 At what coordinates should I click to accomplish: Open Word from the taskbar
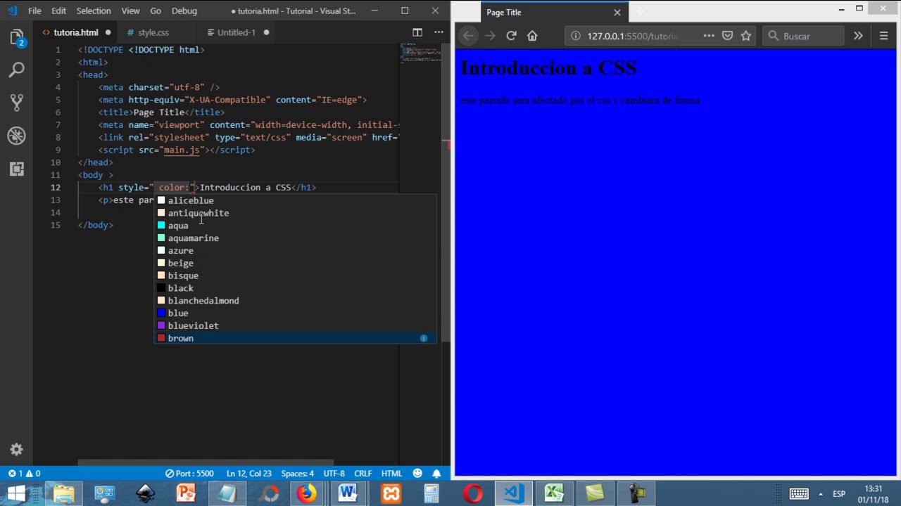[x=348, y=493]
